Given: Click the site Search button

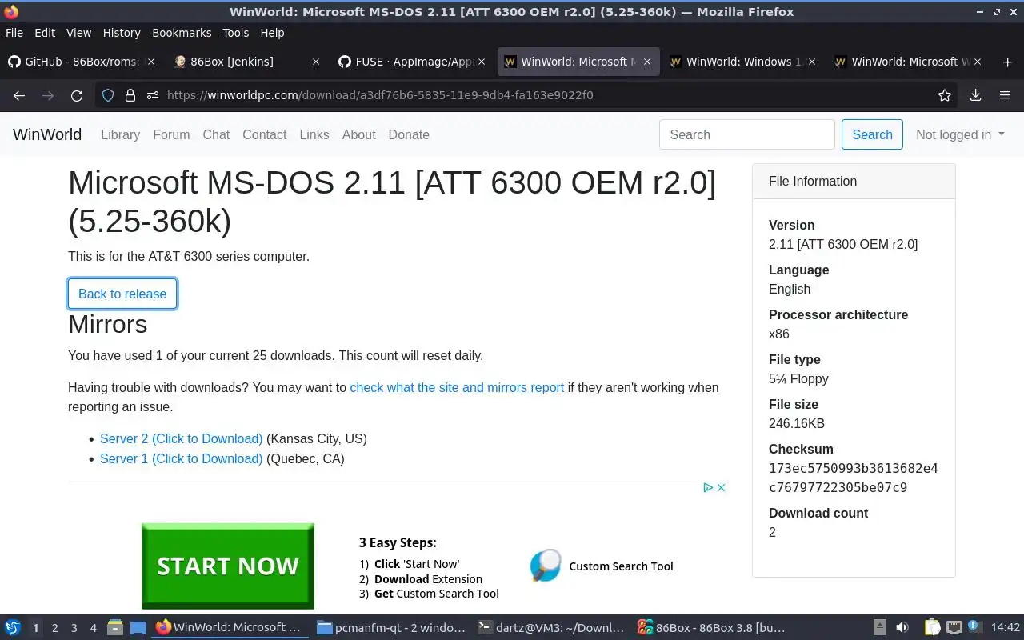Looking at the screenshot, I should point(872,134).
